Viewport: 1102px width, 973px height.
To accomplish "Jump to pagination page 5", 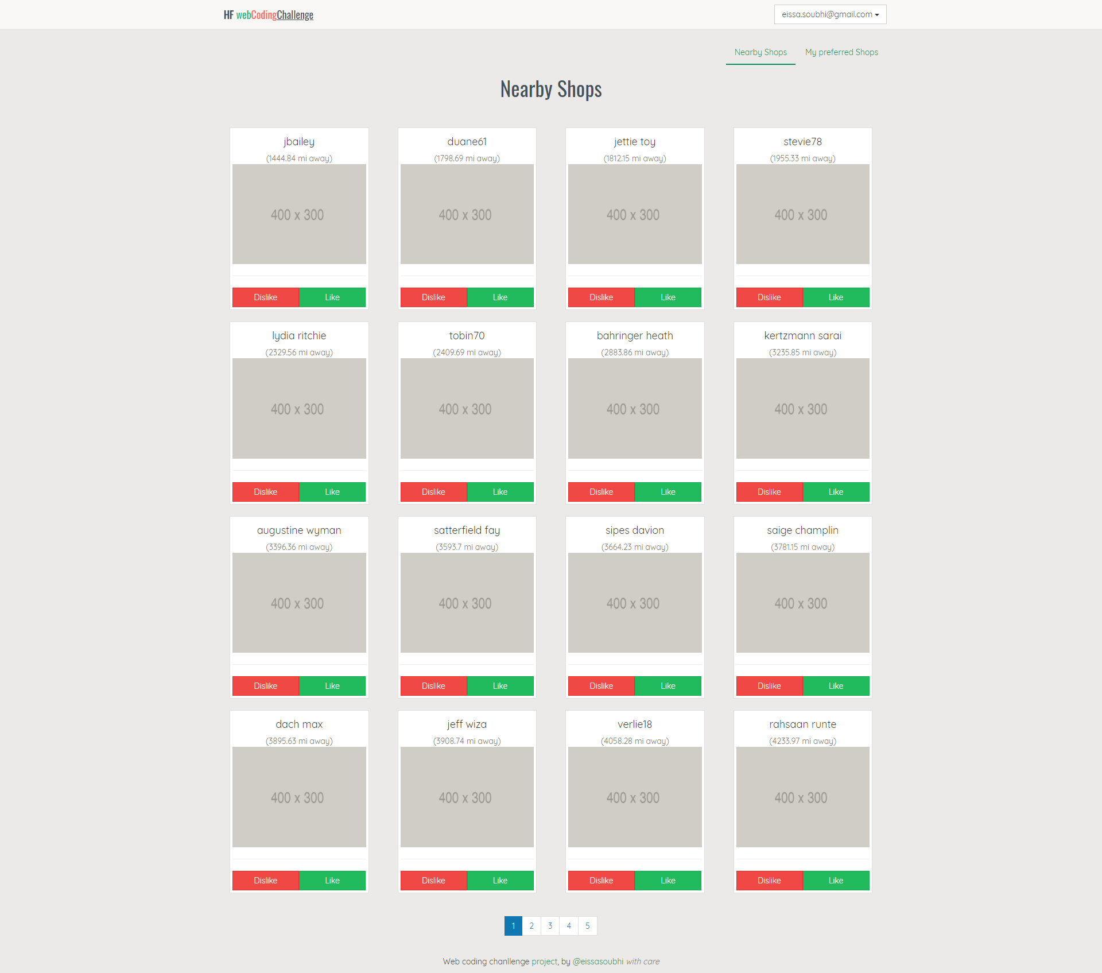I will tap(587, 926).
